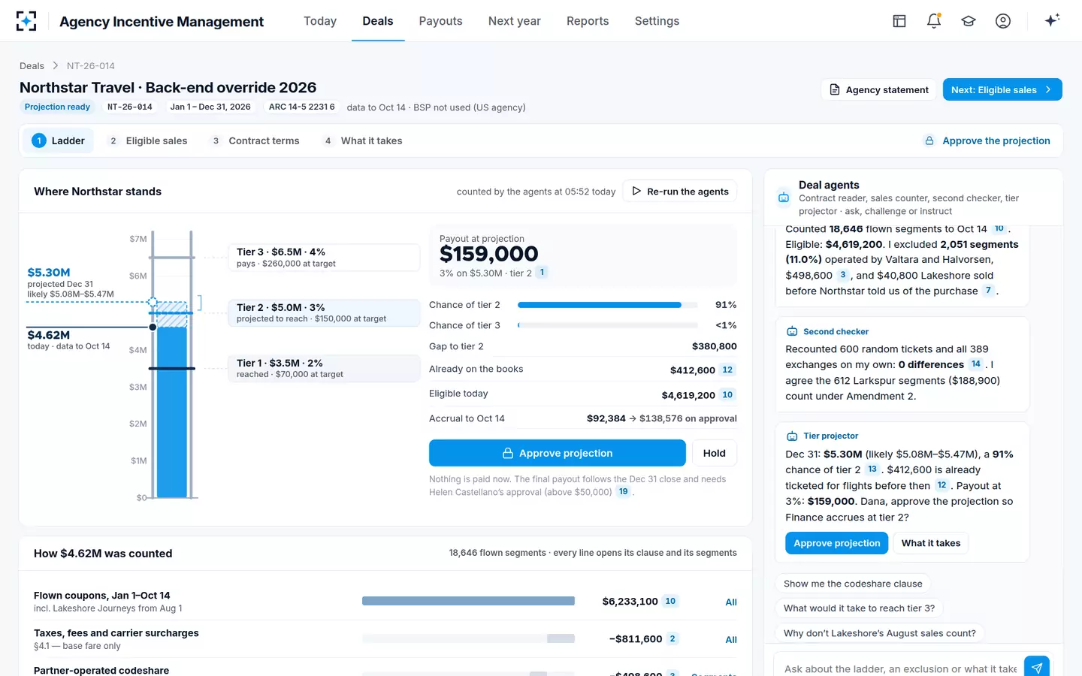
Task: Click the Agency Incentive Management logo icon
Action: point(26,21)
